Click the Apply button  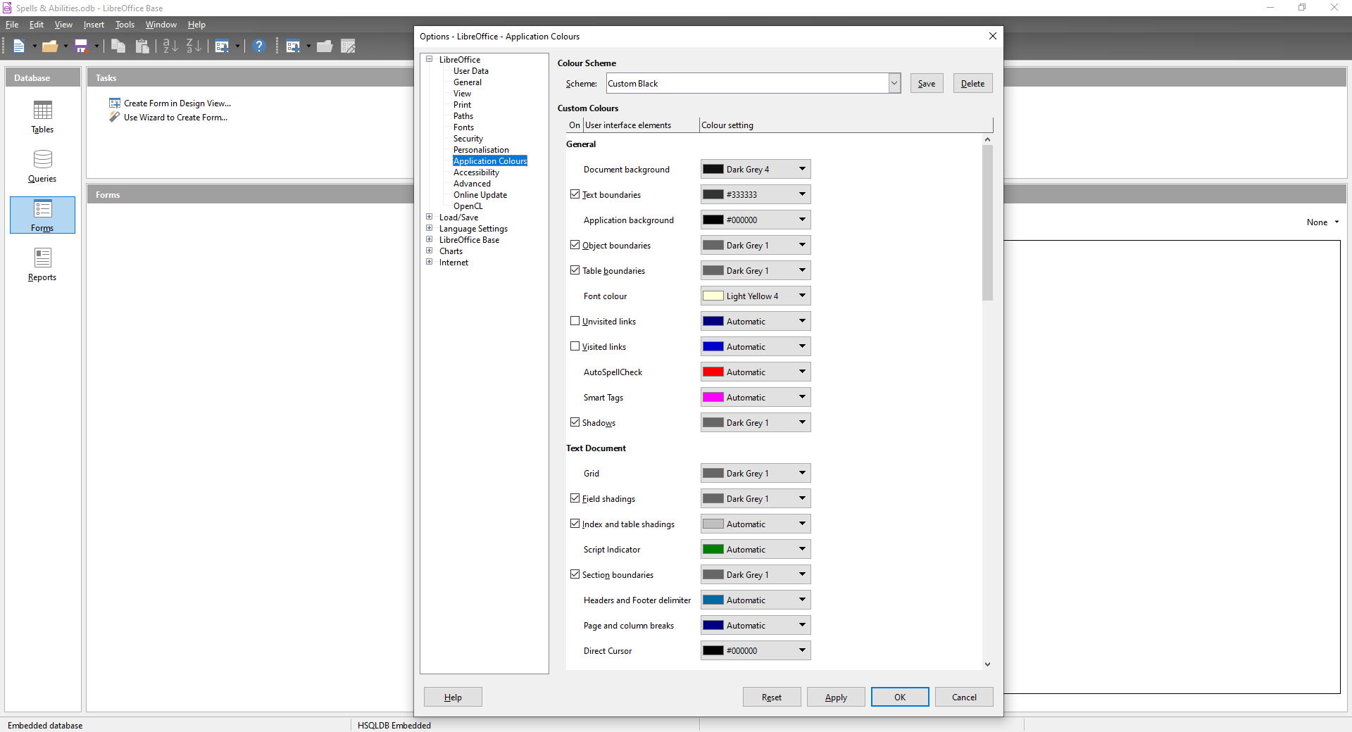click(836, 697)
